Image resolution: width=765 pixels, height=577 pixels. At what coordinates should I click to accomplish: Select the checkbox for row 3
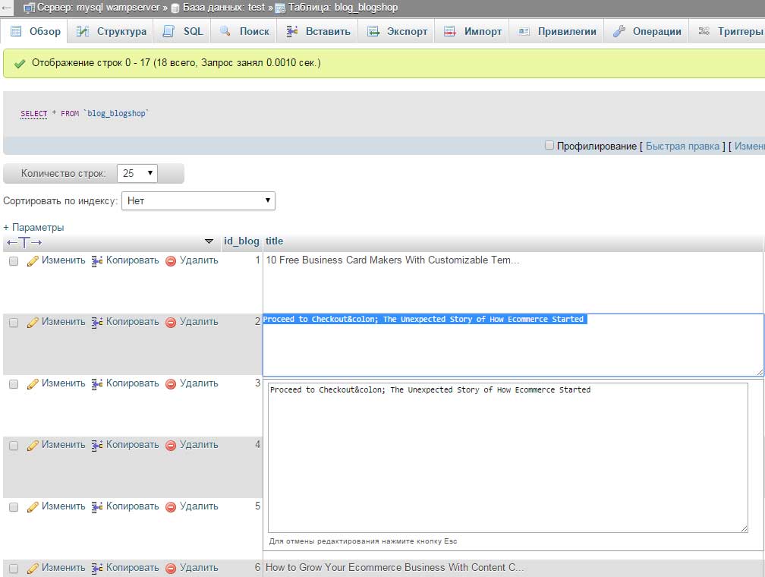[x=14, y=384]
